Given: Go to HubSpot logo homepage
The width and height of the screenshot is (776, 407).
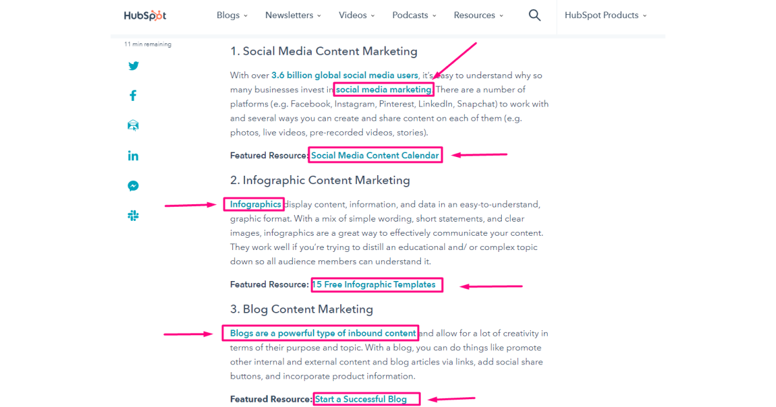Looking at the screenshot, I should [145, 16].
